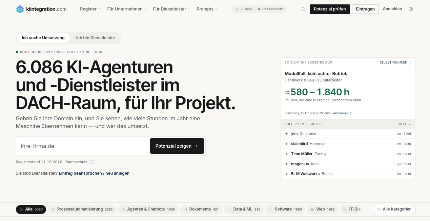430x221 pixels.
Task: Click the online and Dienstleister status pill
Action: pyautogui.click(x=260, y=9)
